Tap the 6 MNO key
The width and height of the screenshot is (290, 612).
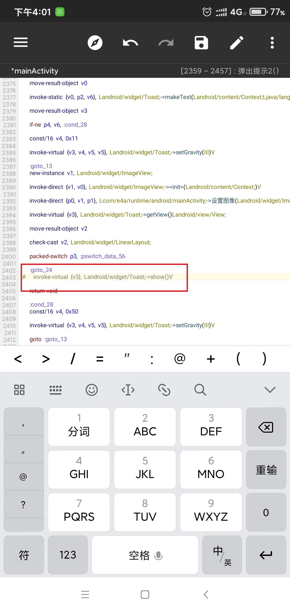[x=211, y=469]
